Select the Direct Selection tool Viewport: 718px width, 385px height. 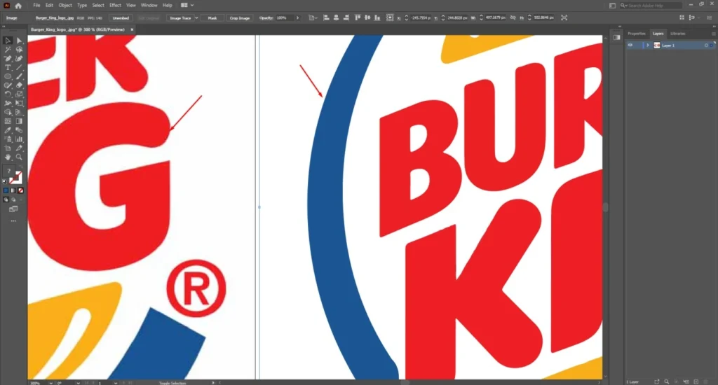(19, 41)
